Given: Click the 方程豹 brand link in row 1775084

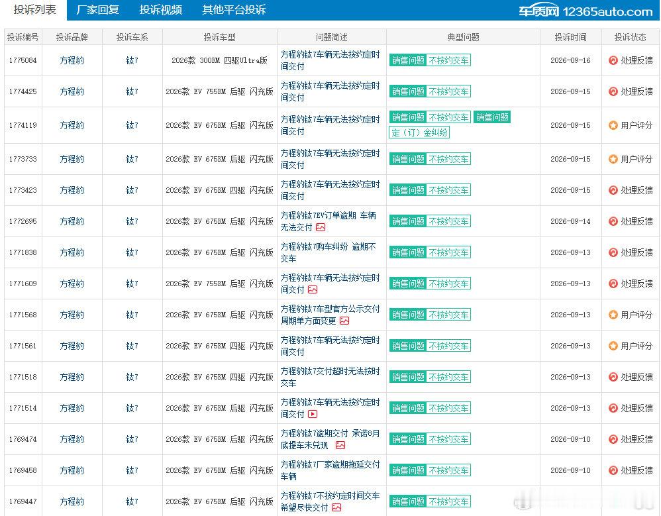Looking at the screenshot, I should 72,61.
